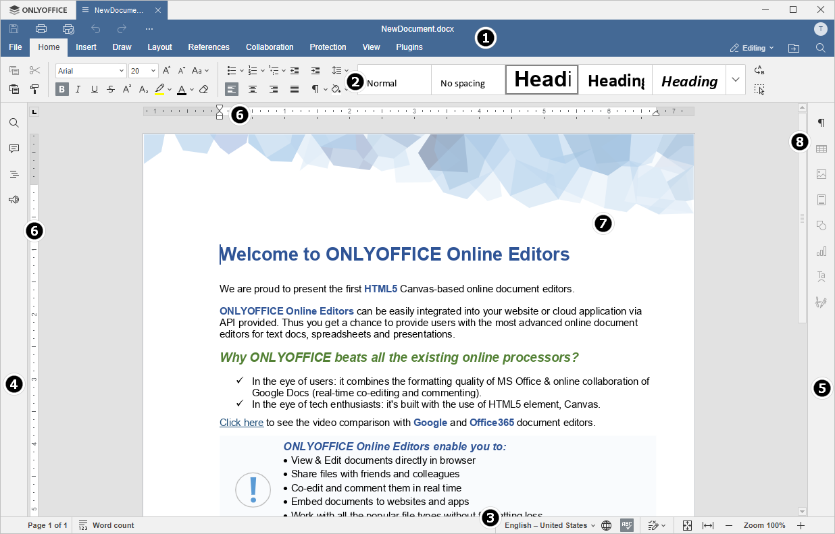Open image settings in the right sidebar

tap(821, 173)
